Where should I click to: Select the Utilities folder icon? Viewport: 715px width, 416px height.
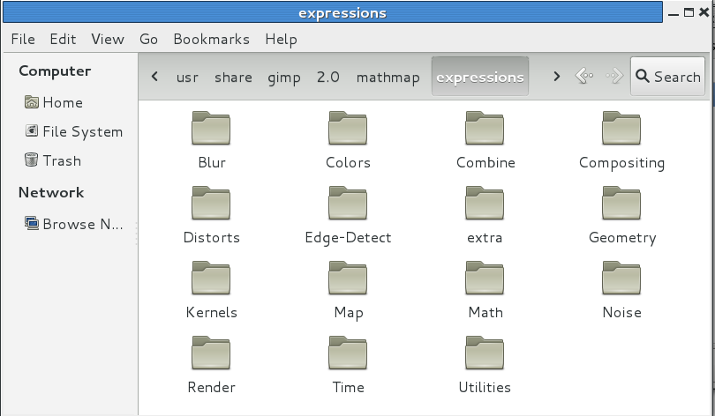pyautogui.click(x=485, y=353)
